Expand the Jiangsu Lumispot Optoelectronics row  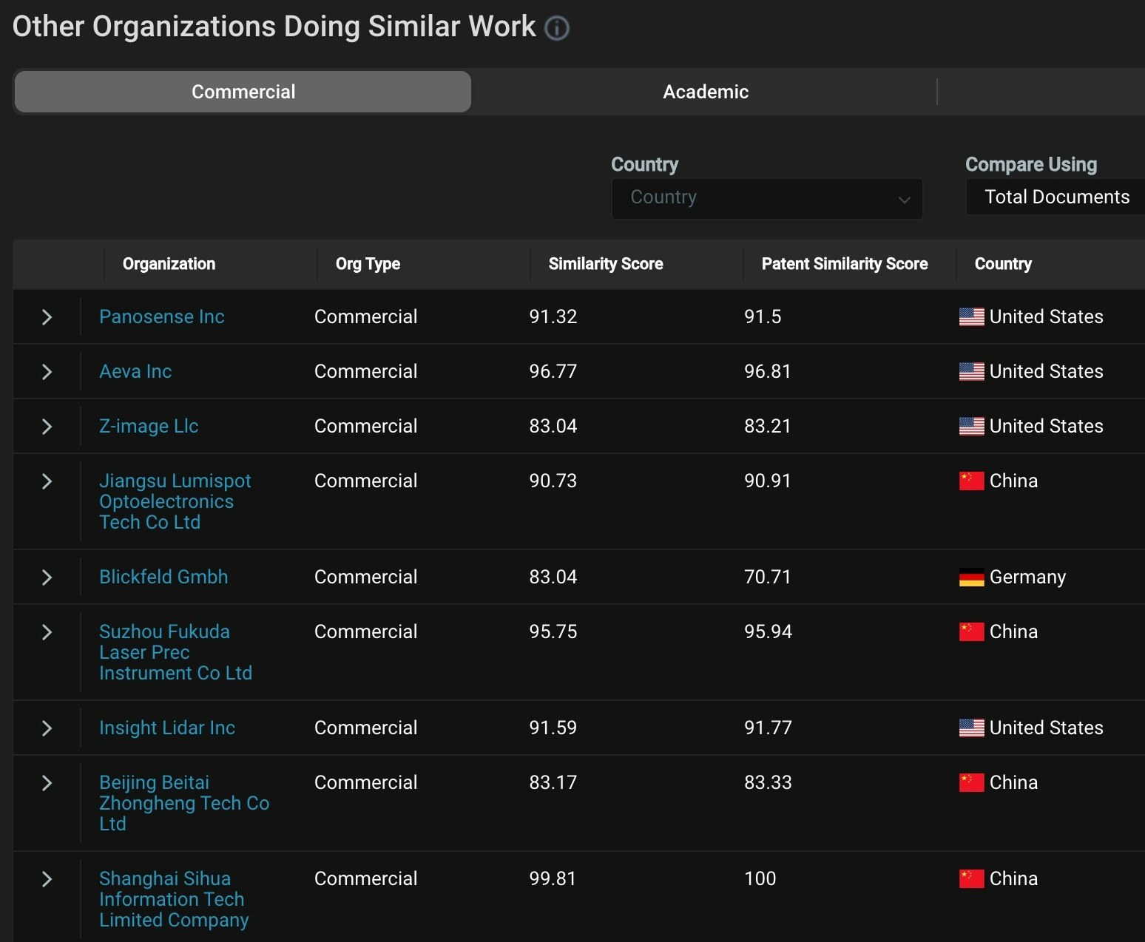(x=47, y=481)
